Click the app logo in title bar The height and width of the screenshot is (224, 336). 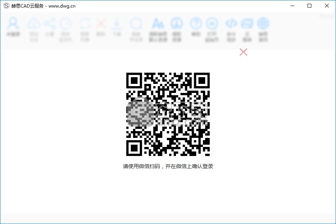pyautogui.click(x=6, y=6)
